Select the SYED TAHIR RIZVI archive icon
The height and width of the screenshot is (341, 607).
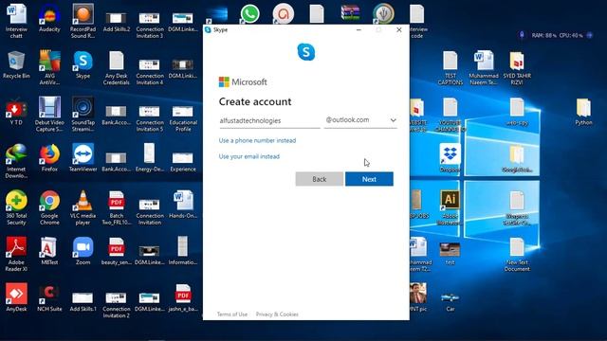[x=517, y=67]
